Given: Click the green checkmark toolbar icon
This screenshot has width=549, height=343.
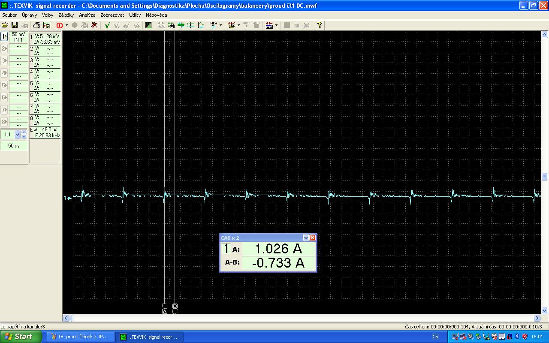Looking at the screenshot, I should click(x=107, y=25).
